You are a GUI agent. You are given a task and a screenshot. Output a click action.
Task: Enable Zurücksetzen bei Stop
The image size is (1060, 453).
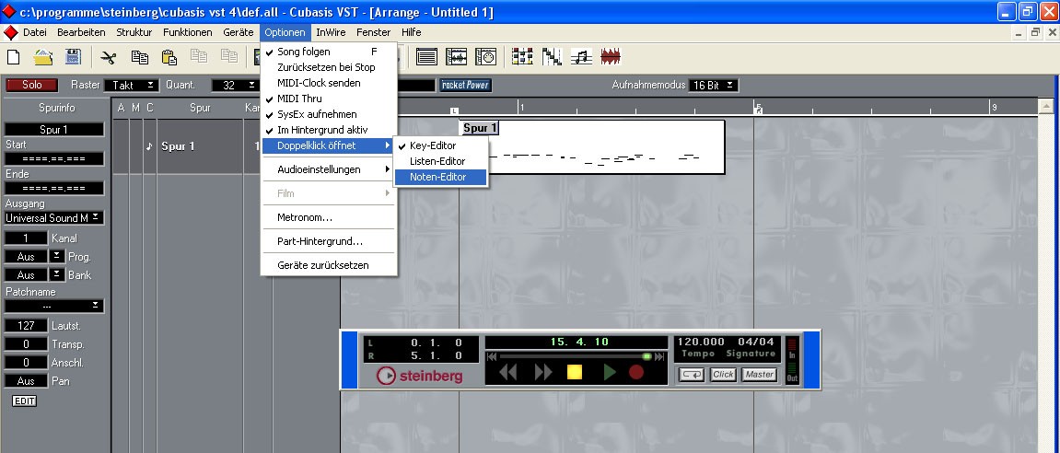tap(329, 67)
